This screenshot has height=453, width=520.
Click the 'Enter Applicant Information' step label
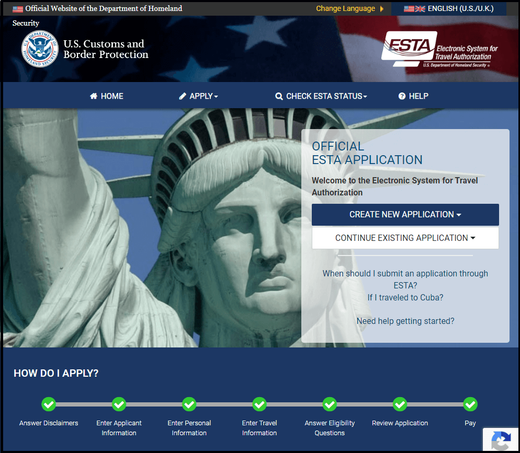point(119,428)
